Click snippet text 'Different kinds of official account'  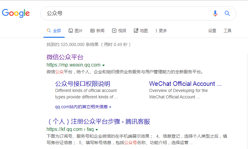tap(86, 90)
